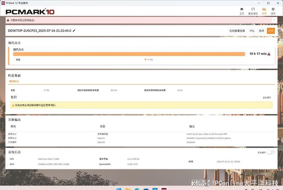Open the Results (结果) tab
This screenshot has width=283, height=190.
point(264,11)
